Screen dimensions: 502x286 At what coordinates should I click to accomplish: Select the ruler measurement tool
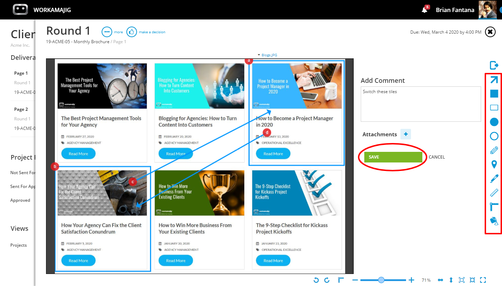tap(494, 193)
